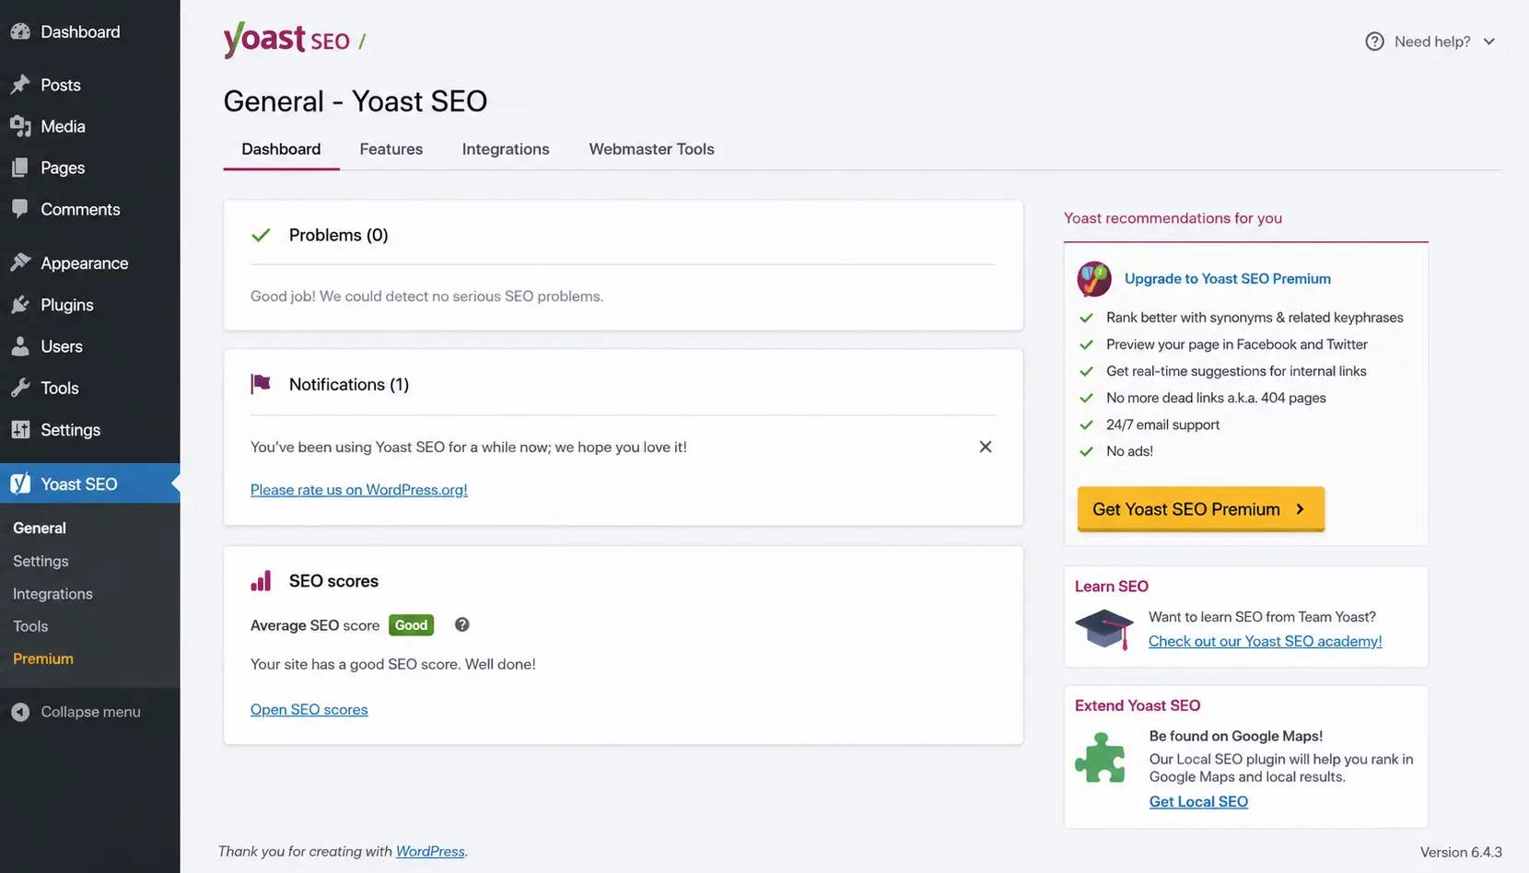This screenshot has width=1529, height=873.
Task: Click the Average SEO score help icon
Action: click(462, 624)
